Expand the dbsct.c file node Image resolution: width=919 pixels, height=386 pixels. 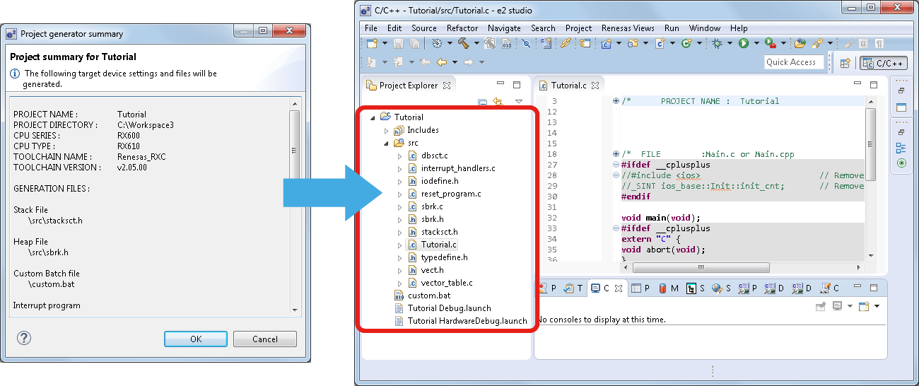click(399, 156)
